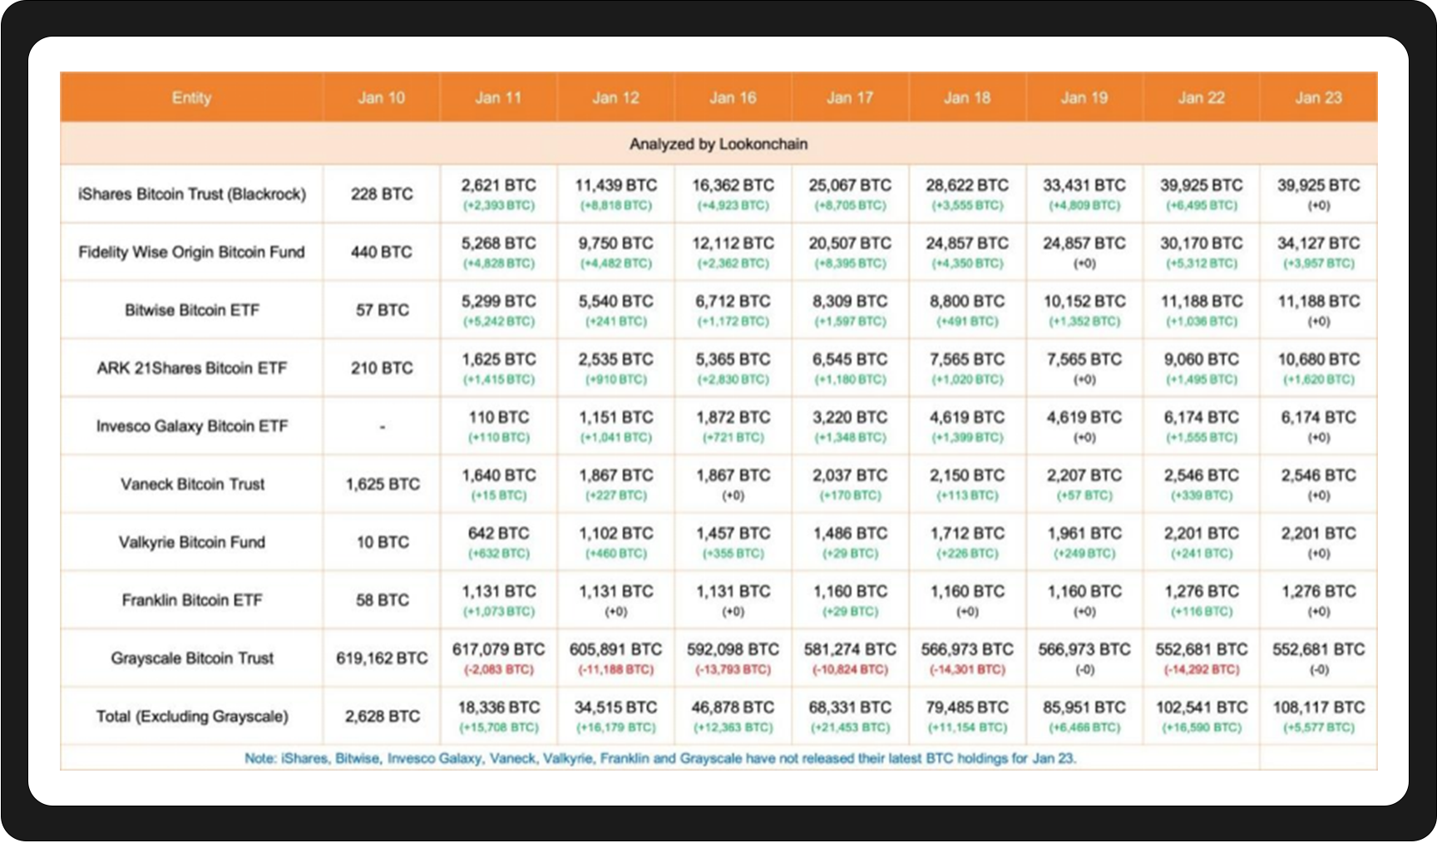
Task: Select the "2,628 BTC" total for Jan 10
Action: point(383,716)
